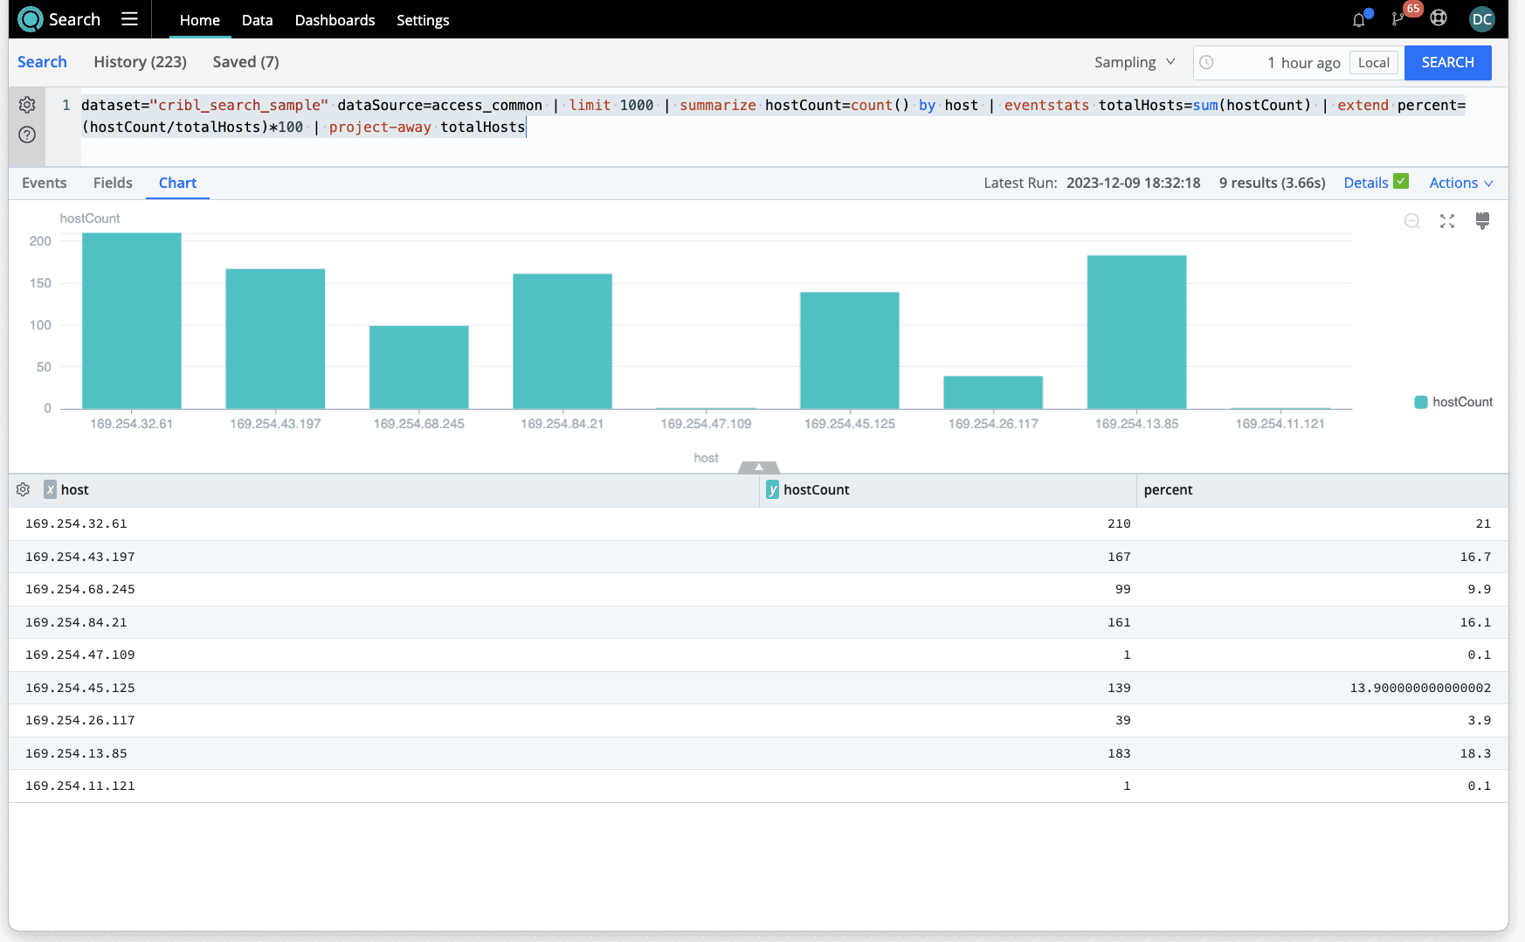Open the Actions dropdown menu
The image size is (1525, 942).
[x=1460, y=183]
